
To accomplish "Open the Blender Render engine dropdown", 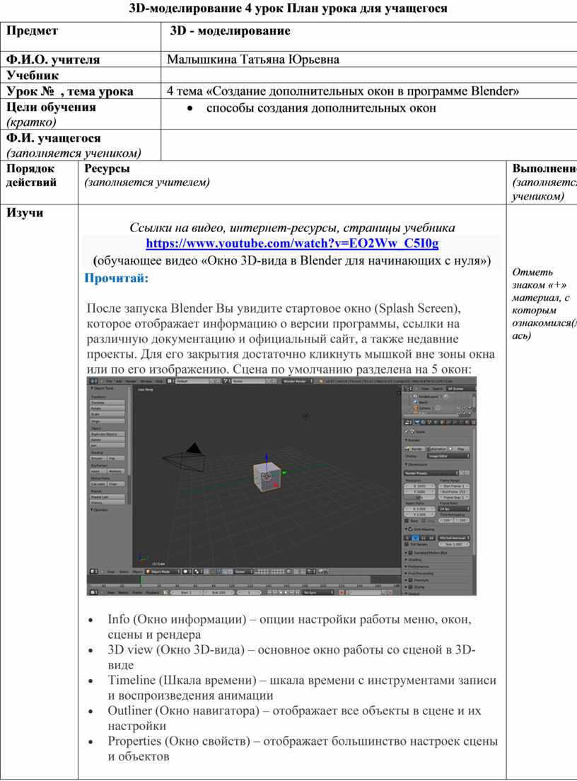I will [x=298, y=381].
